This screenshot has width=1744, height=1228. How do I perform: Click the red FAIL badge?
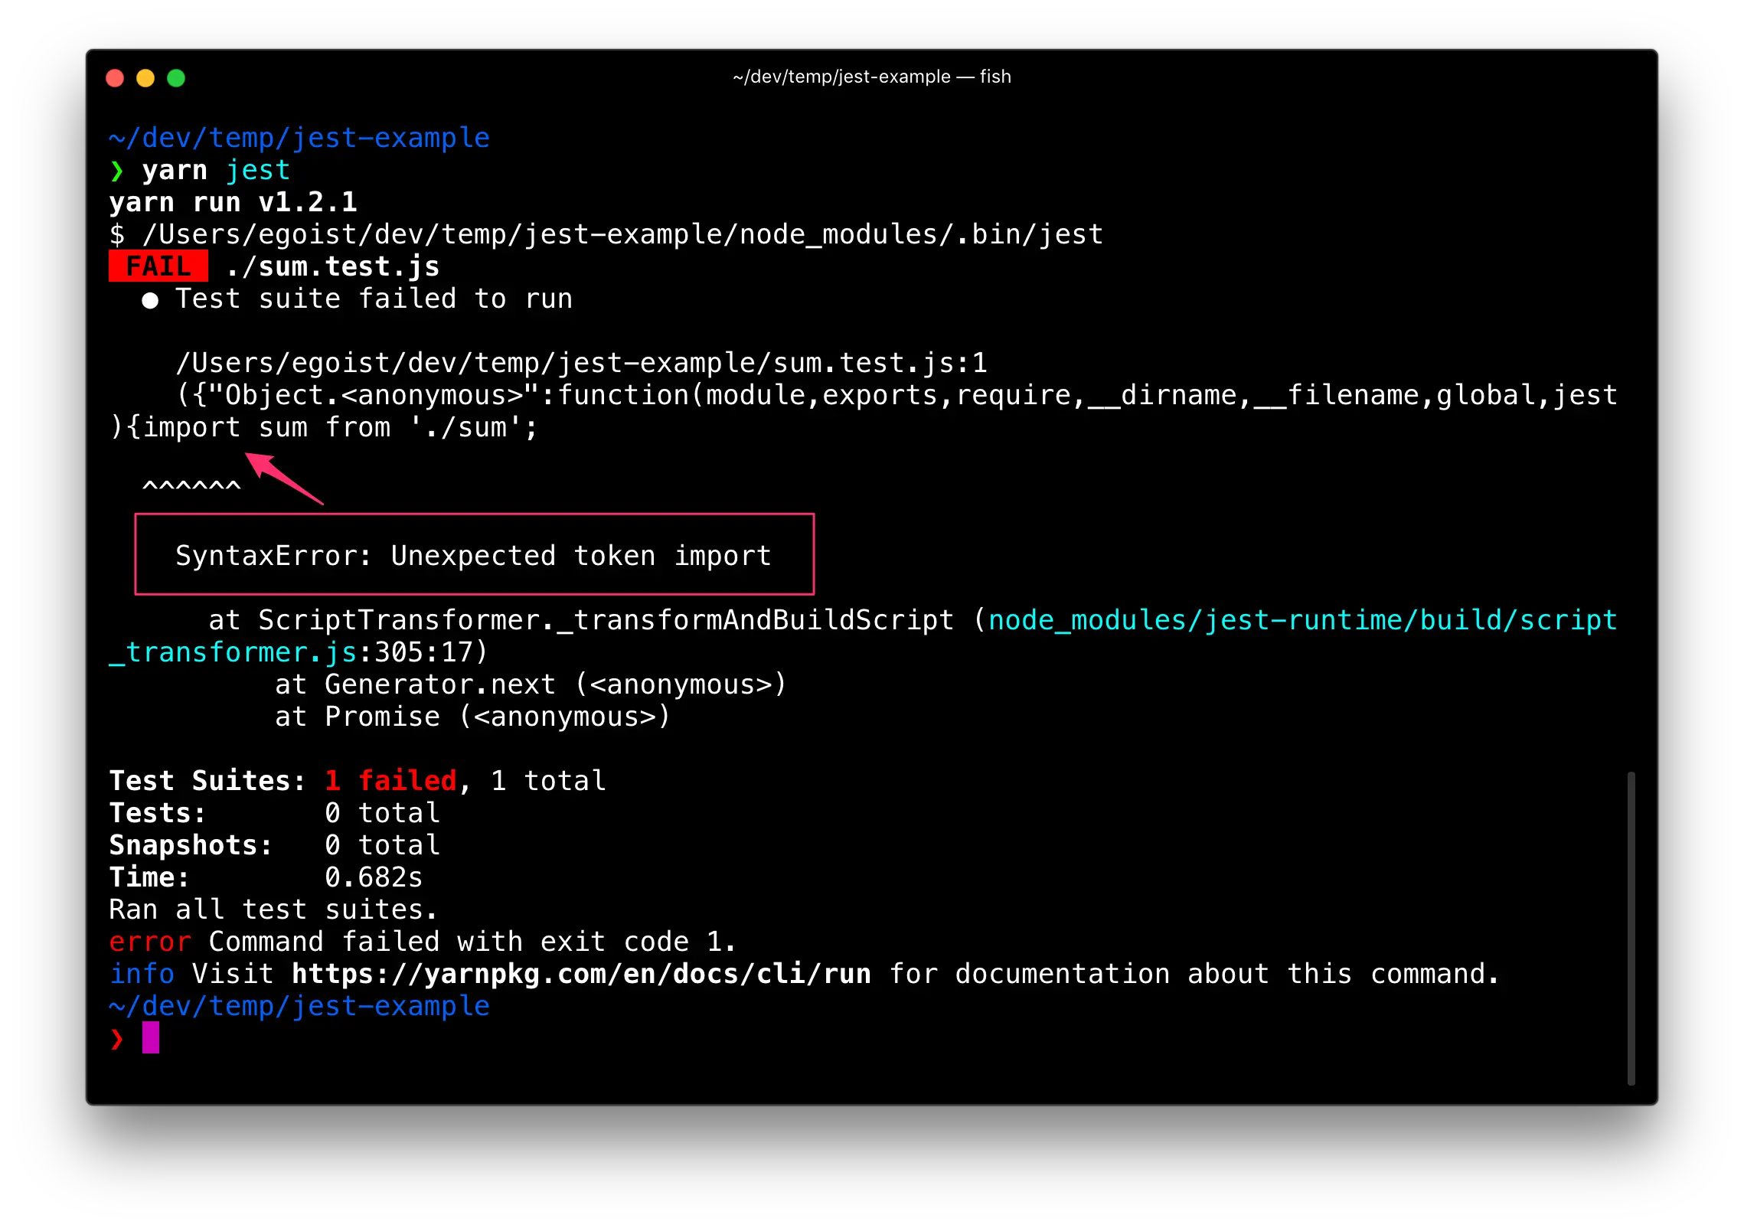[158, 266]
